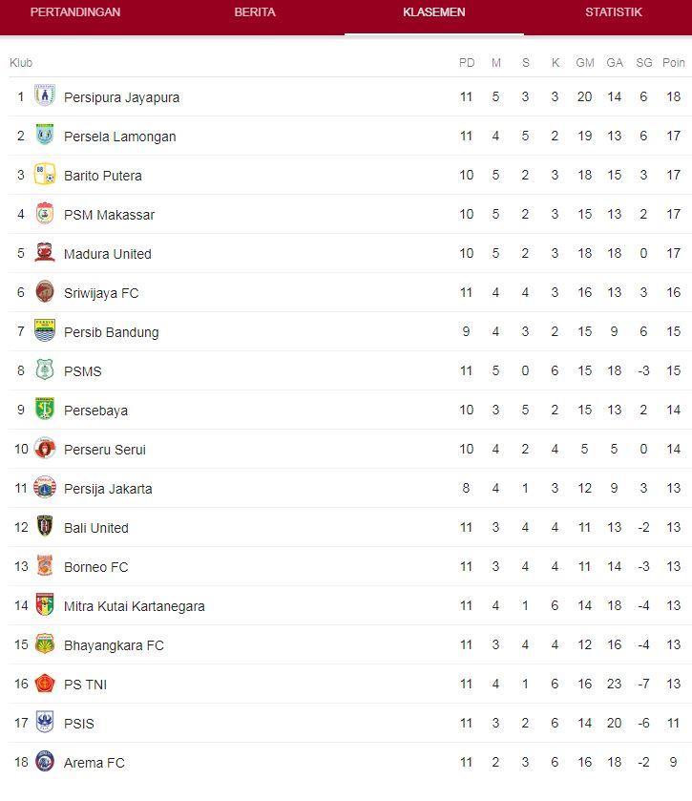
Task: Click the Persela Lamongan club crest
Action: [x=45, y=136]
